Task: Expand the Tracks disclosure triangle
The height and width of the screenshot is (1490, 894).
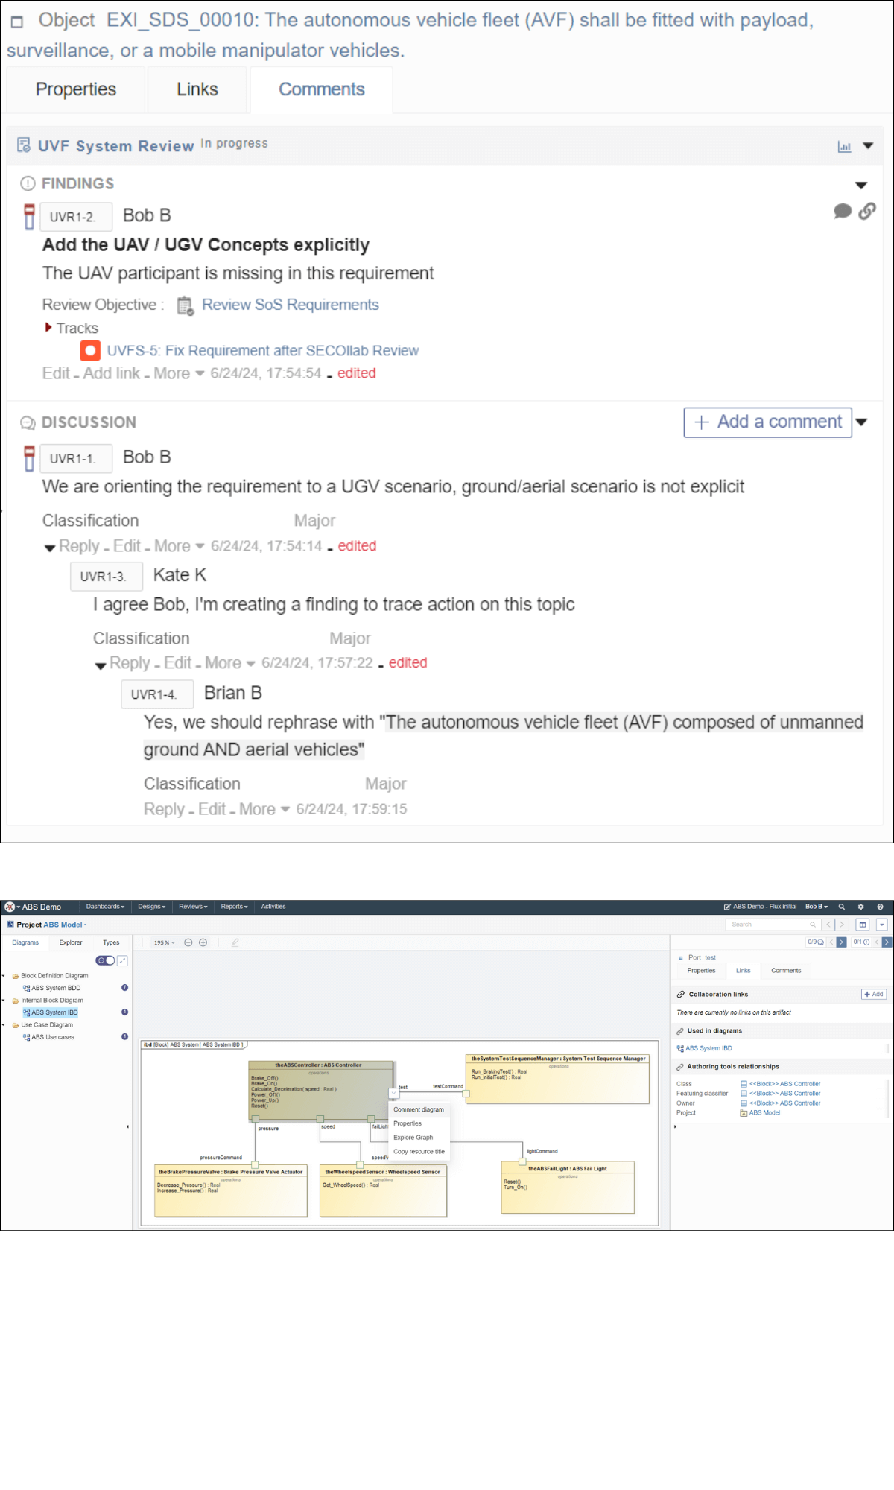Action: tap(48, 328)
